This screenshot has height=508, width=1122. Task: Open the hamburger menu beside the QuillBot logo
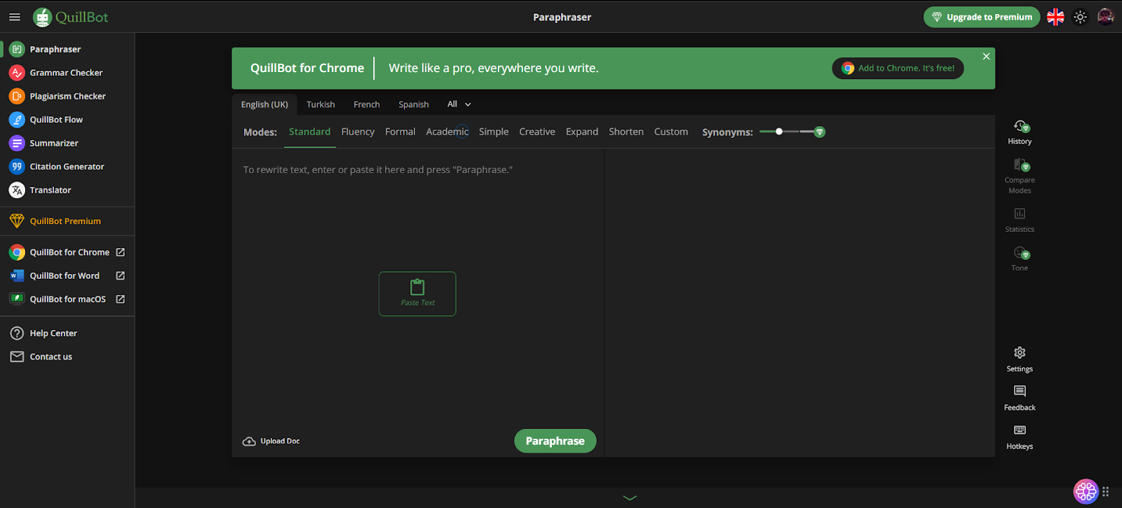(x=15, y=17)
